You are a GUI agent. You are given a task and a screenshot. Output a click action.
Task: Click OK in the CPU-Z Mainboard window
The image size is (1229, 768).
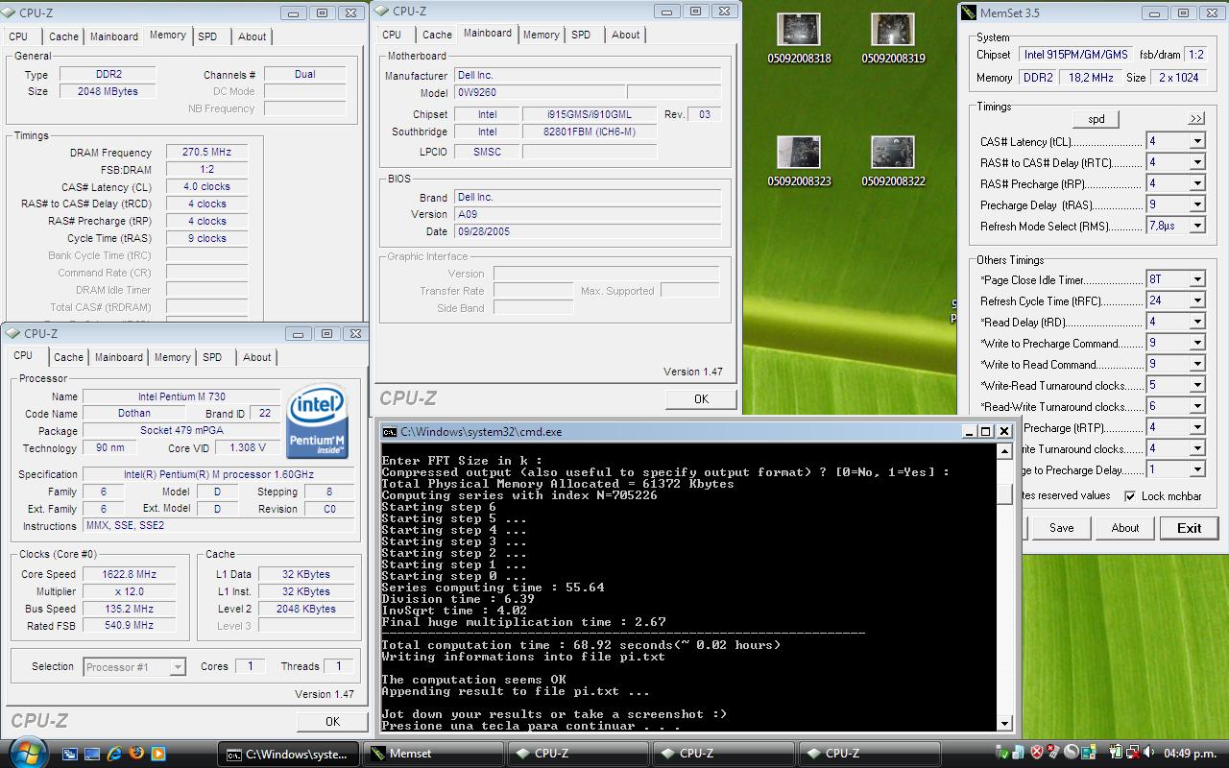pos(701,398)
